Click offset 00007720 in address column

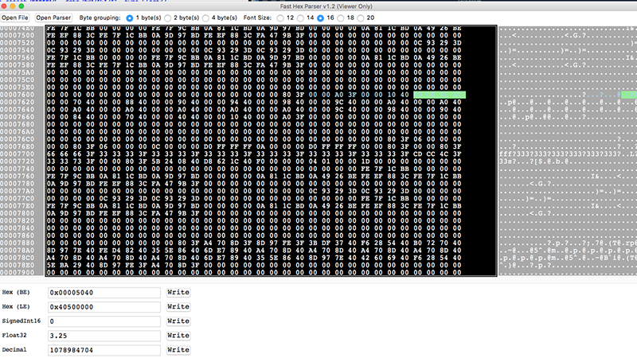coord(18,161)
